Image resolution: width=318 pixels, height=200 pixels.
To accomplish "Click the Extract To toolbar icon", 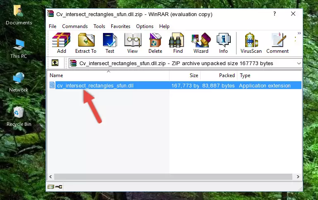I will [x=86, y=43].
